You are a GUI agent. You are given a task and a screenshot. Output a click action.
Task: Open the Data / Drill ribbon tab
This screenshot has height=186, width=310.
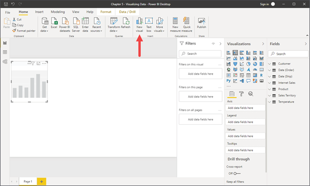pyautogui.click(x=127, y=12)
